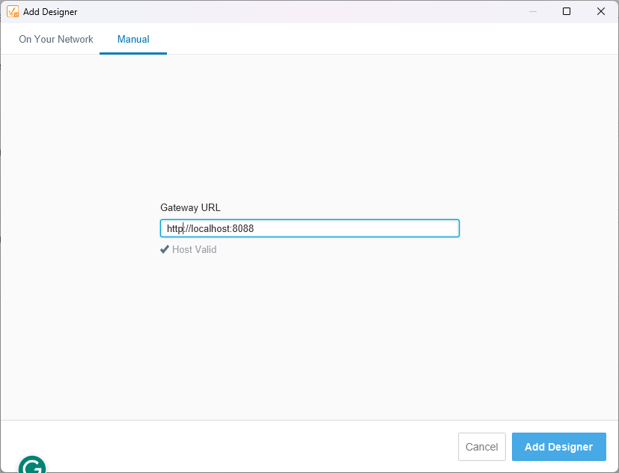Click the Add Designer window title text
The image size is (619, 473).
(50, 12)
